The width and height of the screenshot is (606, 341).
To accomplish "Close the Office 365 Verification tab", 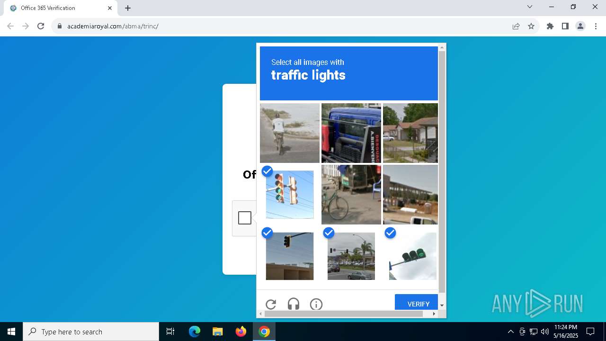I will 110,8.
